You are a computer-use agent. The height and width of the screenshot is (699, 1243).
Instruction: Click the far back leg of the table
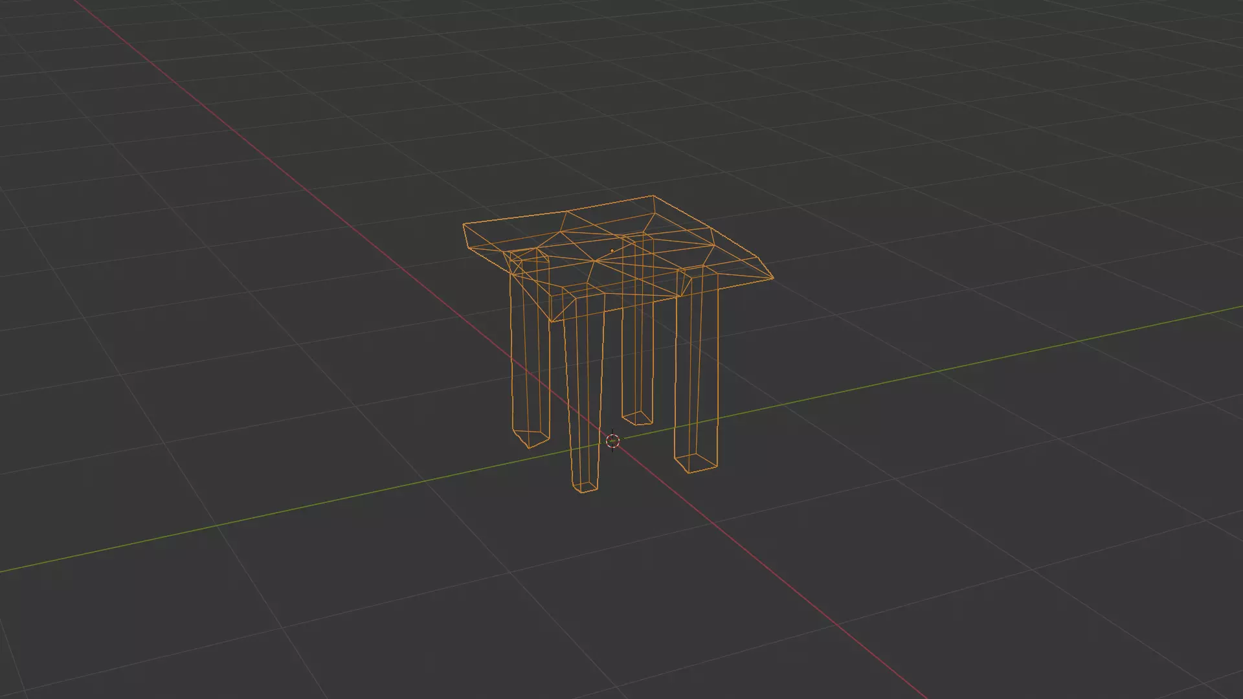point(637,330)
